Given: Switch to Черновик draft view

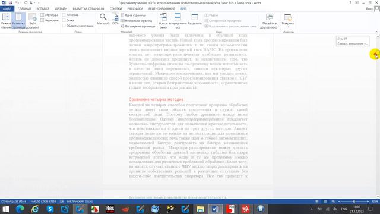Looking at the screenshot, I should (49, 20).
